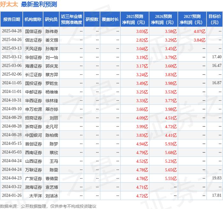Select institution 国投证券

pos(33,83)
